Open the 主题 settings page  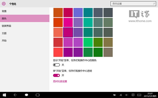pos(24,33)
